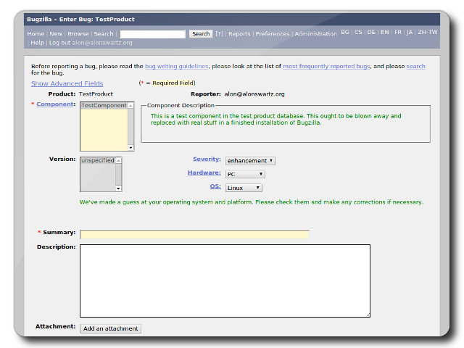Open Preferences from the header

coord(273,34)
